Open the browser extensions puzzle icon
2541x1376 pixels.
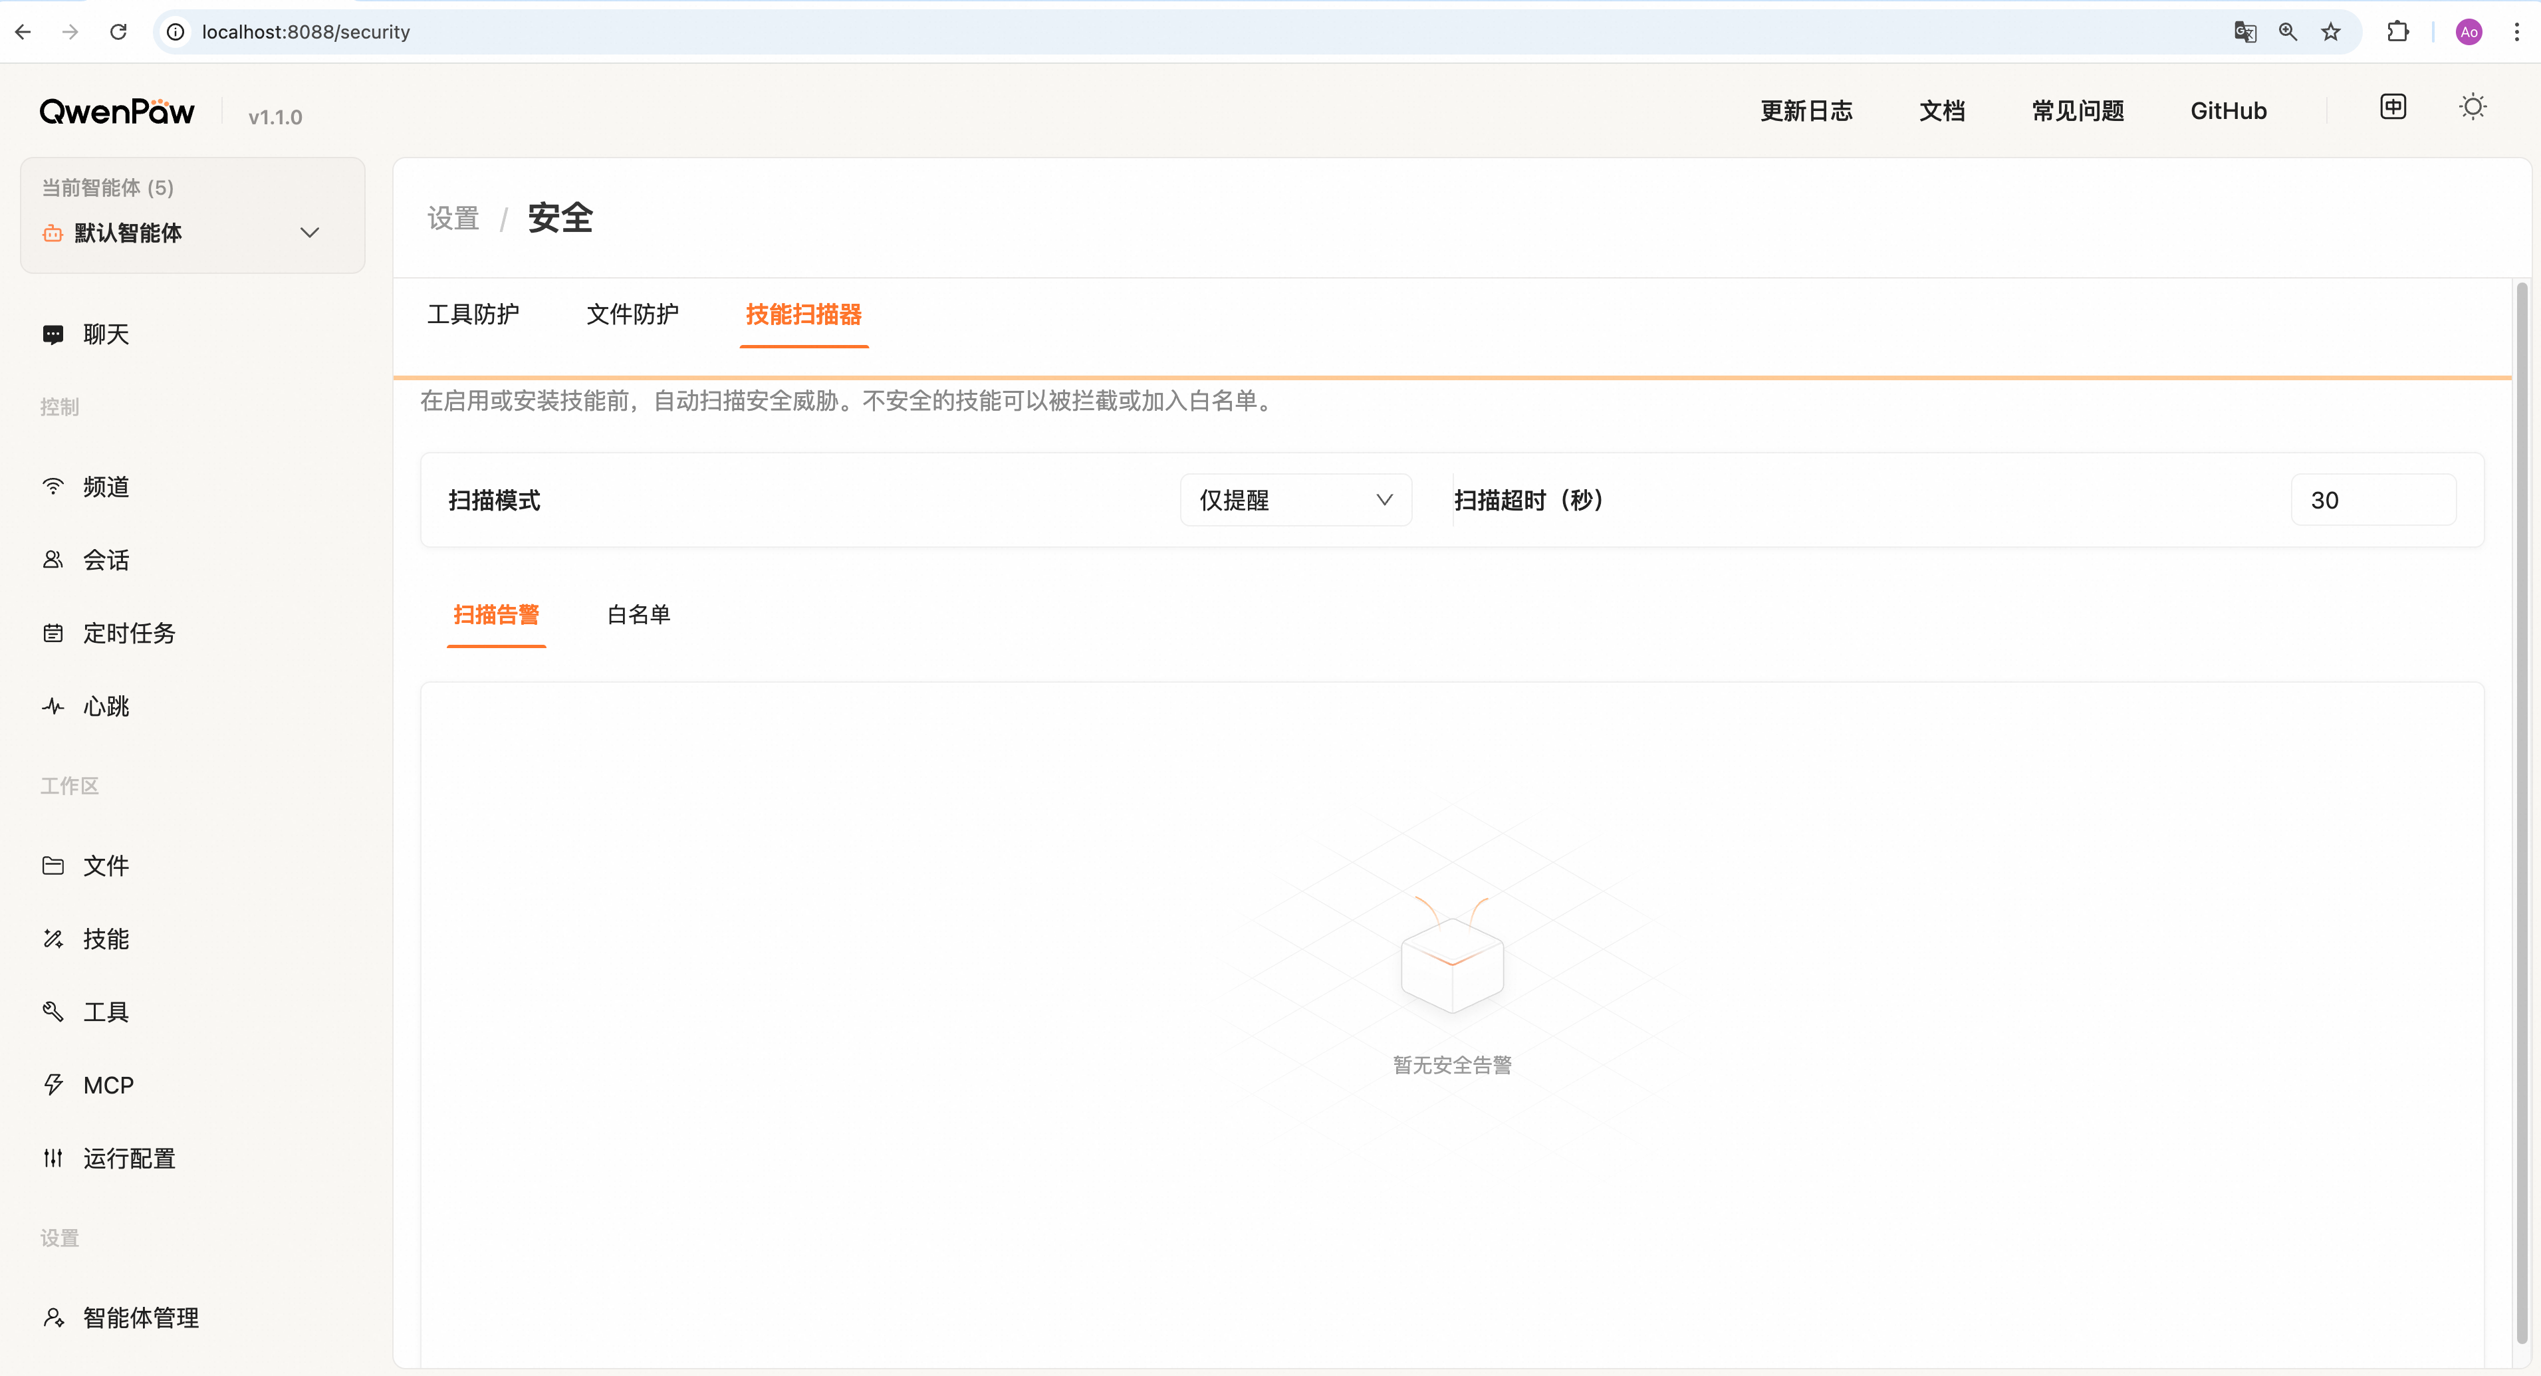pyautogui.click(x=2398, y=31)
